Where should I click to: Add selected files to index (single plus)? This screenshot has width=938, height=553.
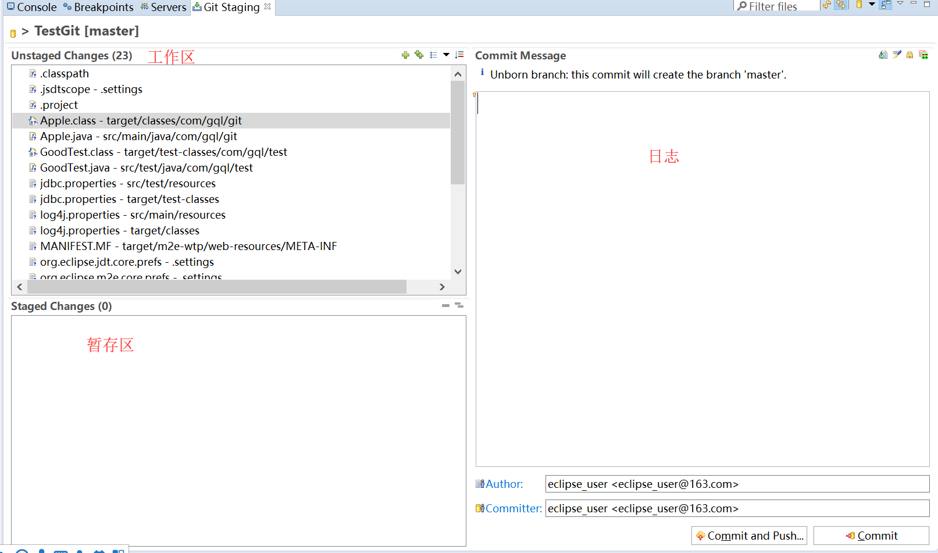click(405, 55)
